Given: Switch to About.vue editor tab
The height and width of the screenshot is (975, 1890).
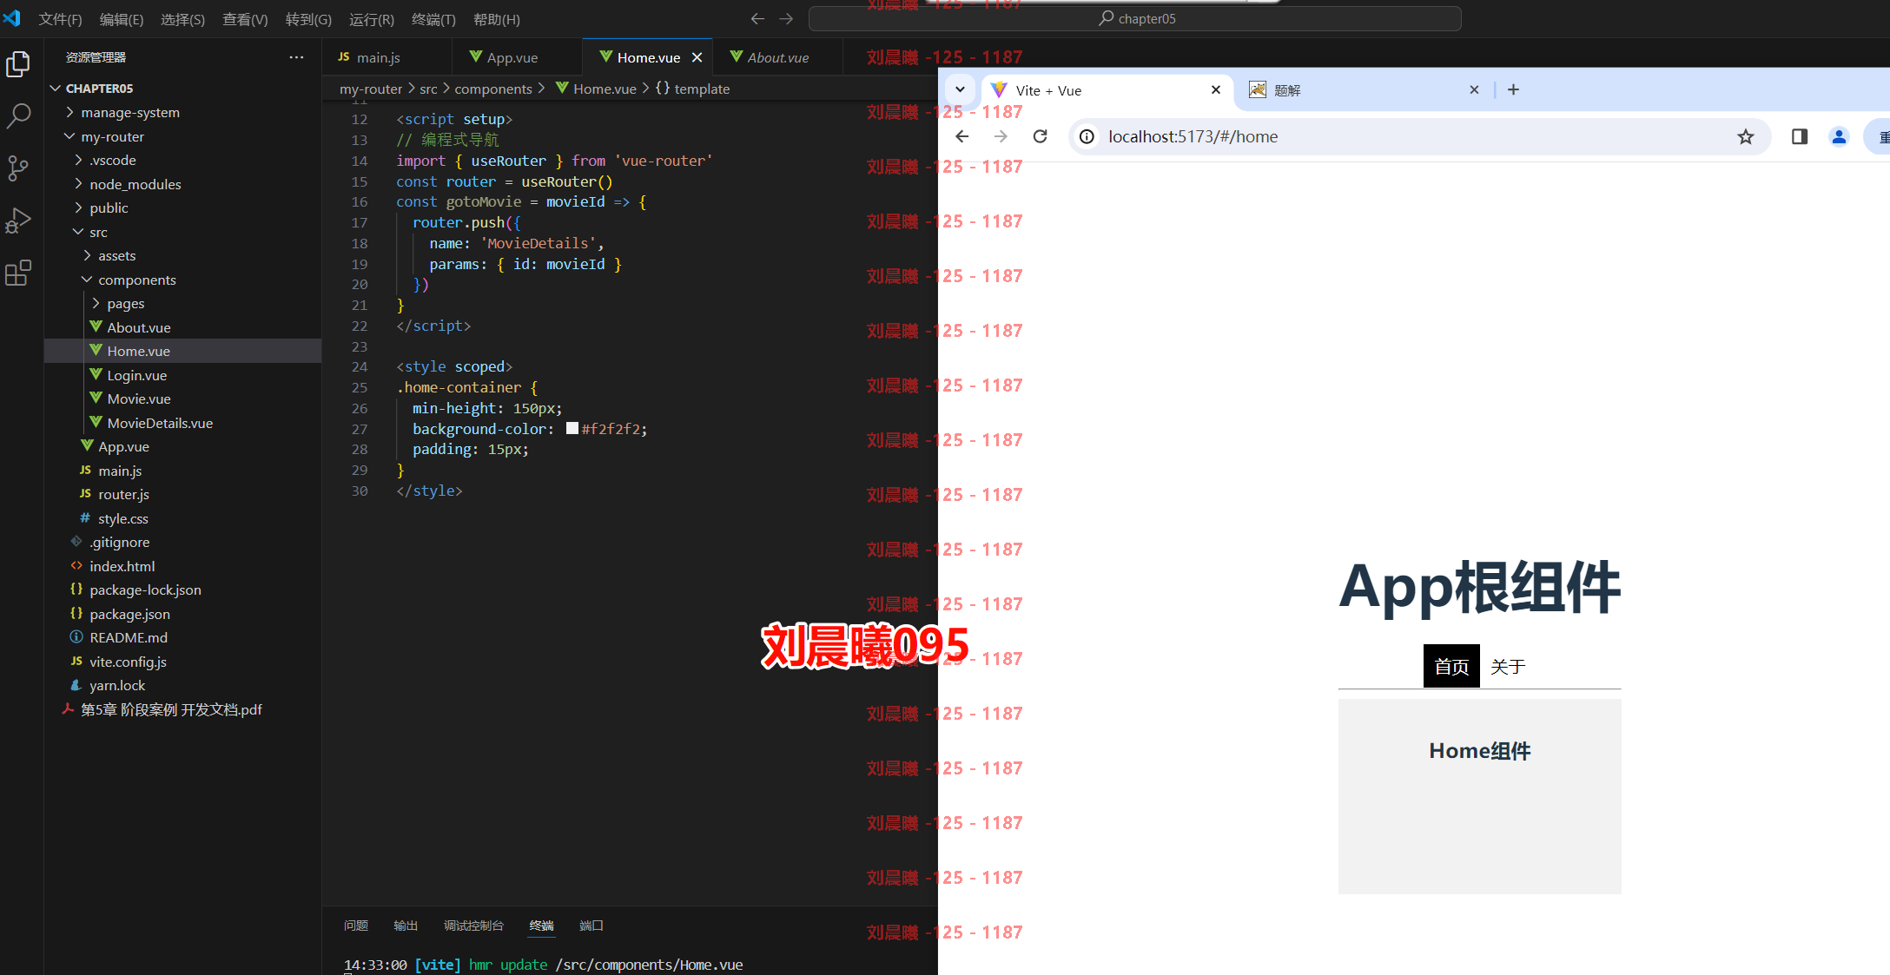Looking at the screenshot, I should 777,57.
